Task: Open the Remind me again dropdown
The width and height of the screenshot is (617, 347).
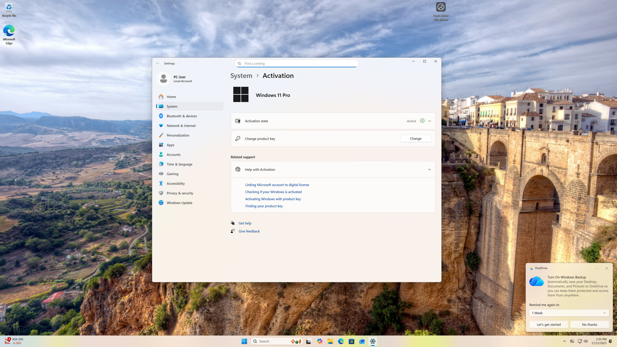Action: coord(569,313)
